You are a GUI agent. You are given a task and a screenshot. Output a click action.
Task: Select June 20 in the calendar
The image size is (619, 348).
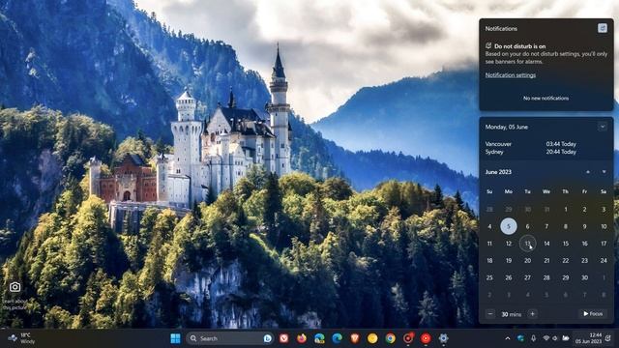pos(527,260)
